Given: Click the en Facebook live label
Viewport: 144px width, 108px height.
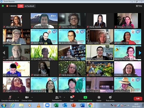Looking at the screenshot, I should coord(30,6).
